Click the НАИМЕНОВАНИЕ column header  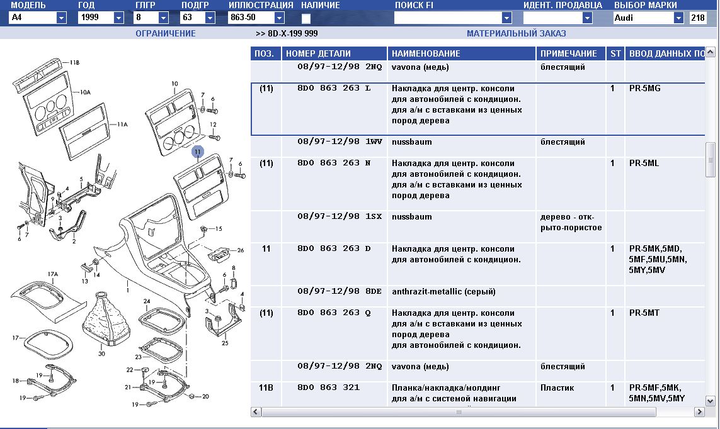click(x=462, y=53)
